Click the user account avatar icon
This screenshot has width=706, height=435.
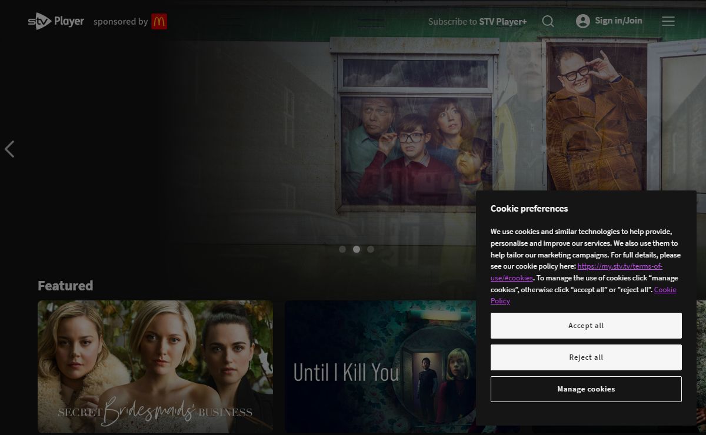582,21
